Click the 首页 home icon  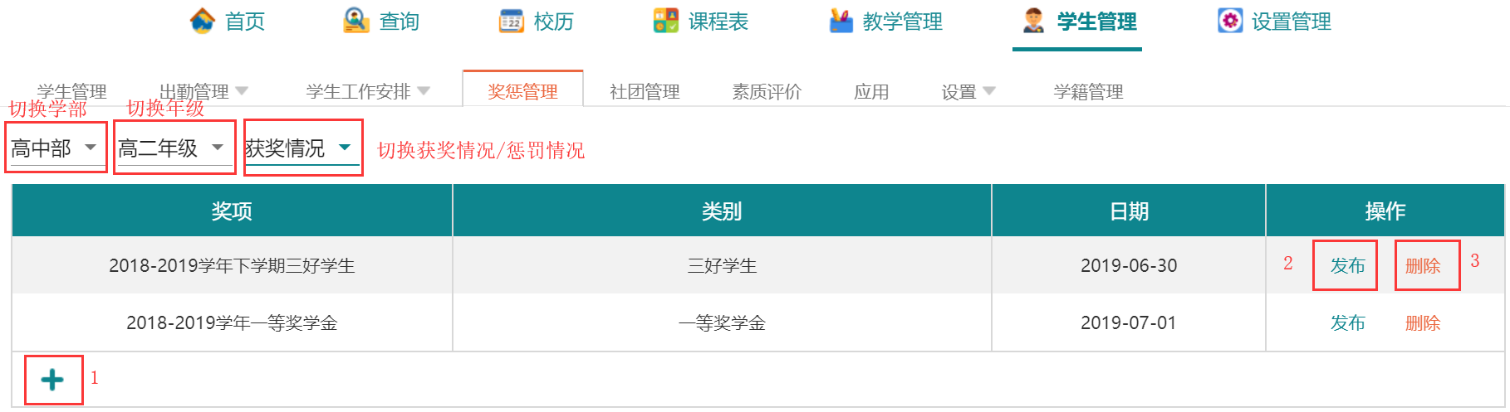coord(202,21)
